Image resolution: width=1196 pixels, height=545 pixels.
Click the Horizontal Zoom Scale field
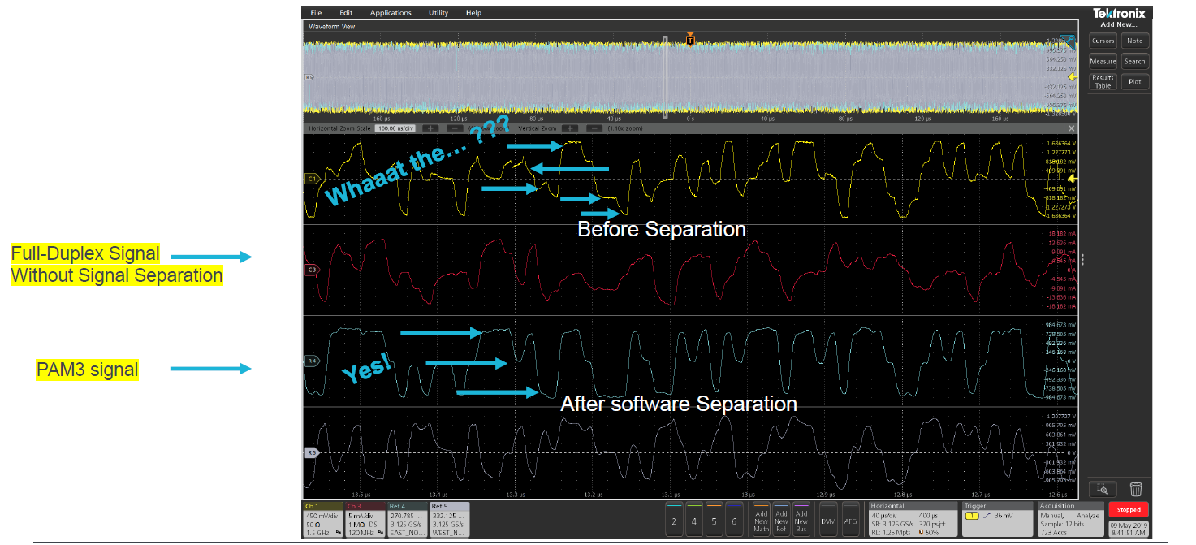pyautogui.click(x=395, y=128)
